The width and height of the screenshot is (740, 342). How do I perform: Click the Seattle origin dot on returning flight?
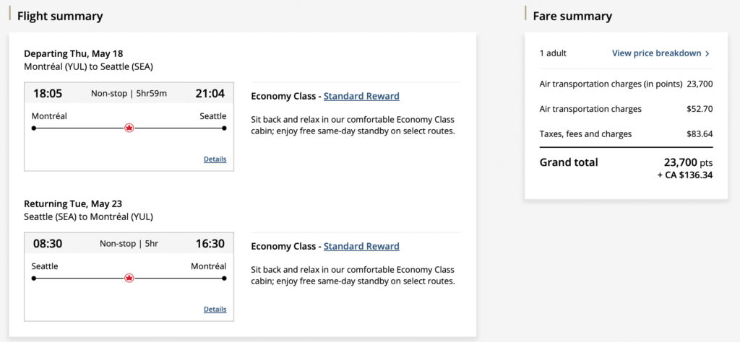point(34,279)
